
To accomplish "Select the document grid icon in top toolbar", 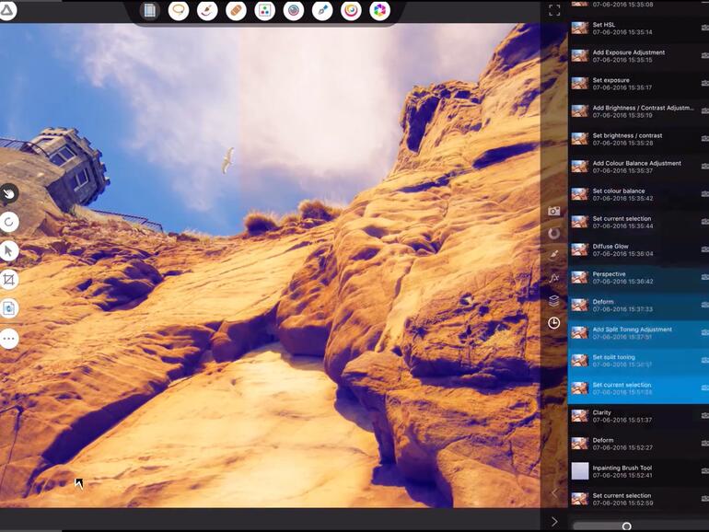I will point(149,10).
